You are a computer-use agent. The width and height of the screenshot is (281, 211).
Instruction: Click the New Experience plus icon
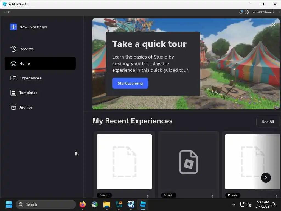pyautogui.click(x=13, y=27)
